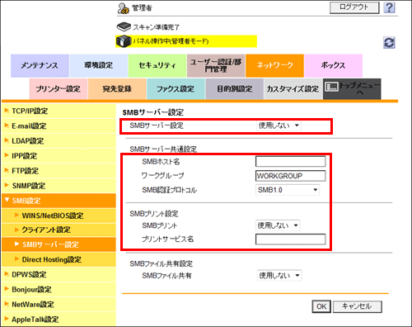The width and height of the screenshot is (412, 327).
Task: Open the SMBファイル共有 dropdown
Action: point(279,276)
